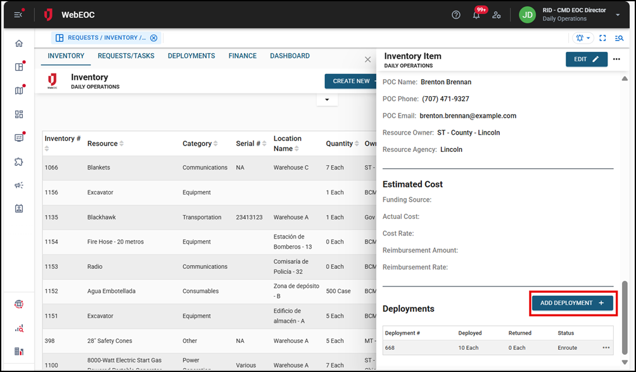Click the hamburger menu icon top-left

tap(17, 14)
